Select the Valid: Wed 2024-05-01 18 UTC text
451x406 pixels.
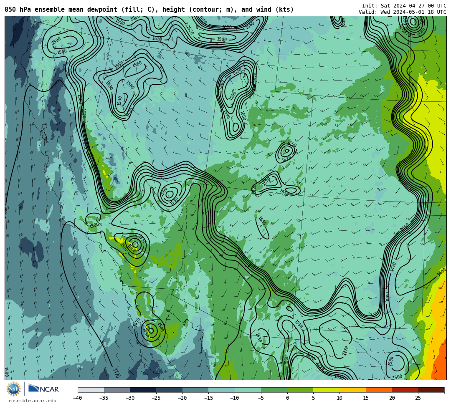coord(403,12)
